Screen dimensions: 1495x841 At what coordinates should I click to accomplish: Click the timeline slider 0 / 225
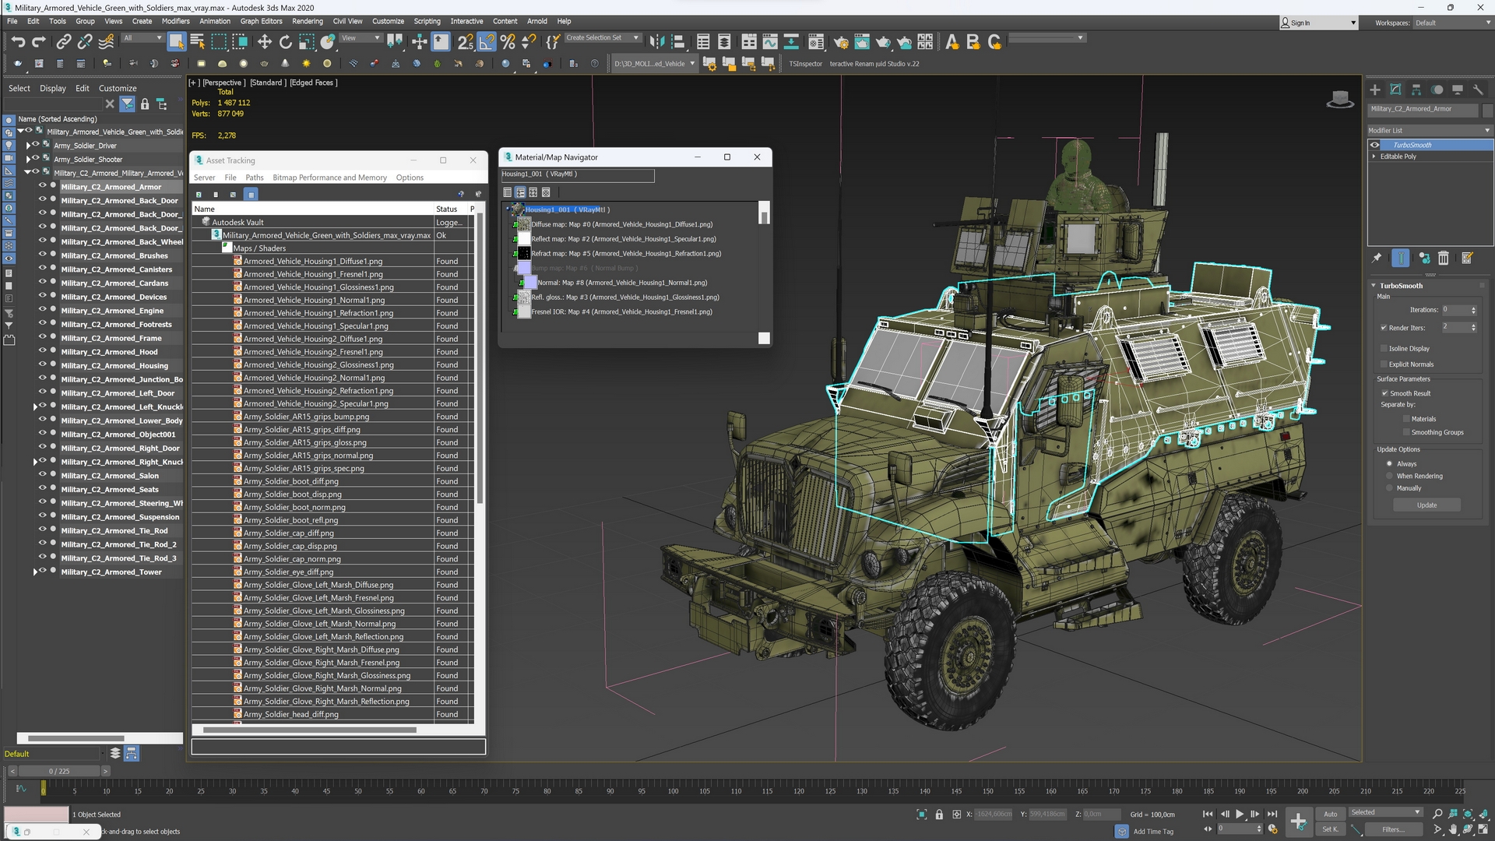(x=59, y=771)
